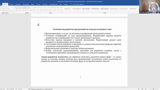The image size is (160, 90).
Task: Click the proofing check icon in the status bar
Action: (x=16, y=89)
